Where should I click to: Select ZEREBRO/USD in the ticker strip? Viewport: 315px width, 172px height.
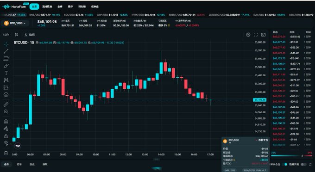click(229, 15)
